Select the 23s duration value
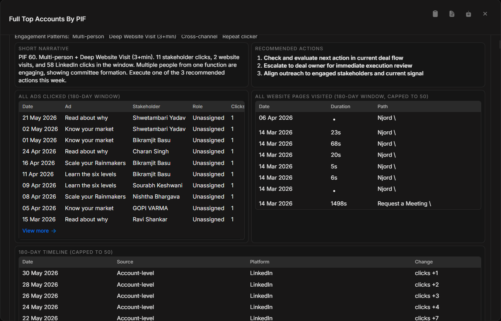 tap(336, 132)
